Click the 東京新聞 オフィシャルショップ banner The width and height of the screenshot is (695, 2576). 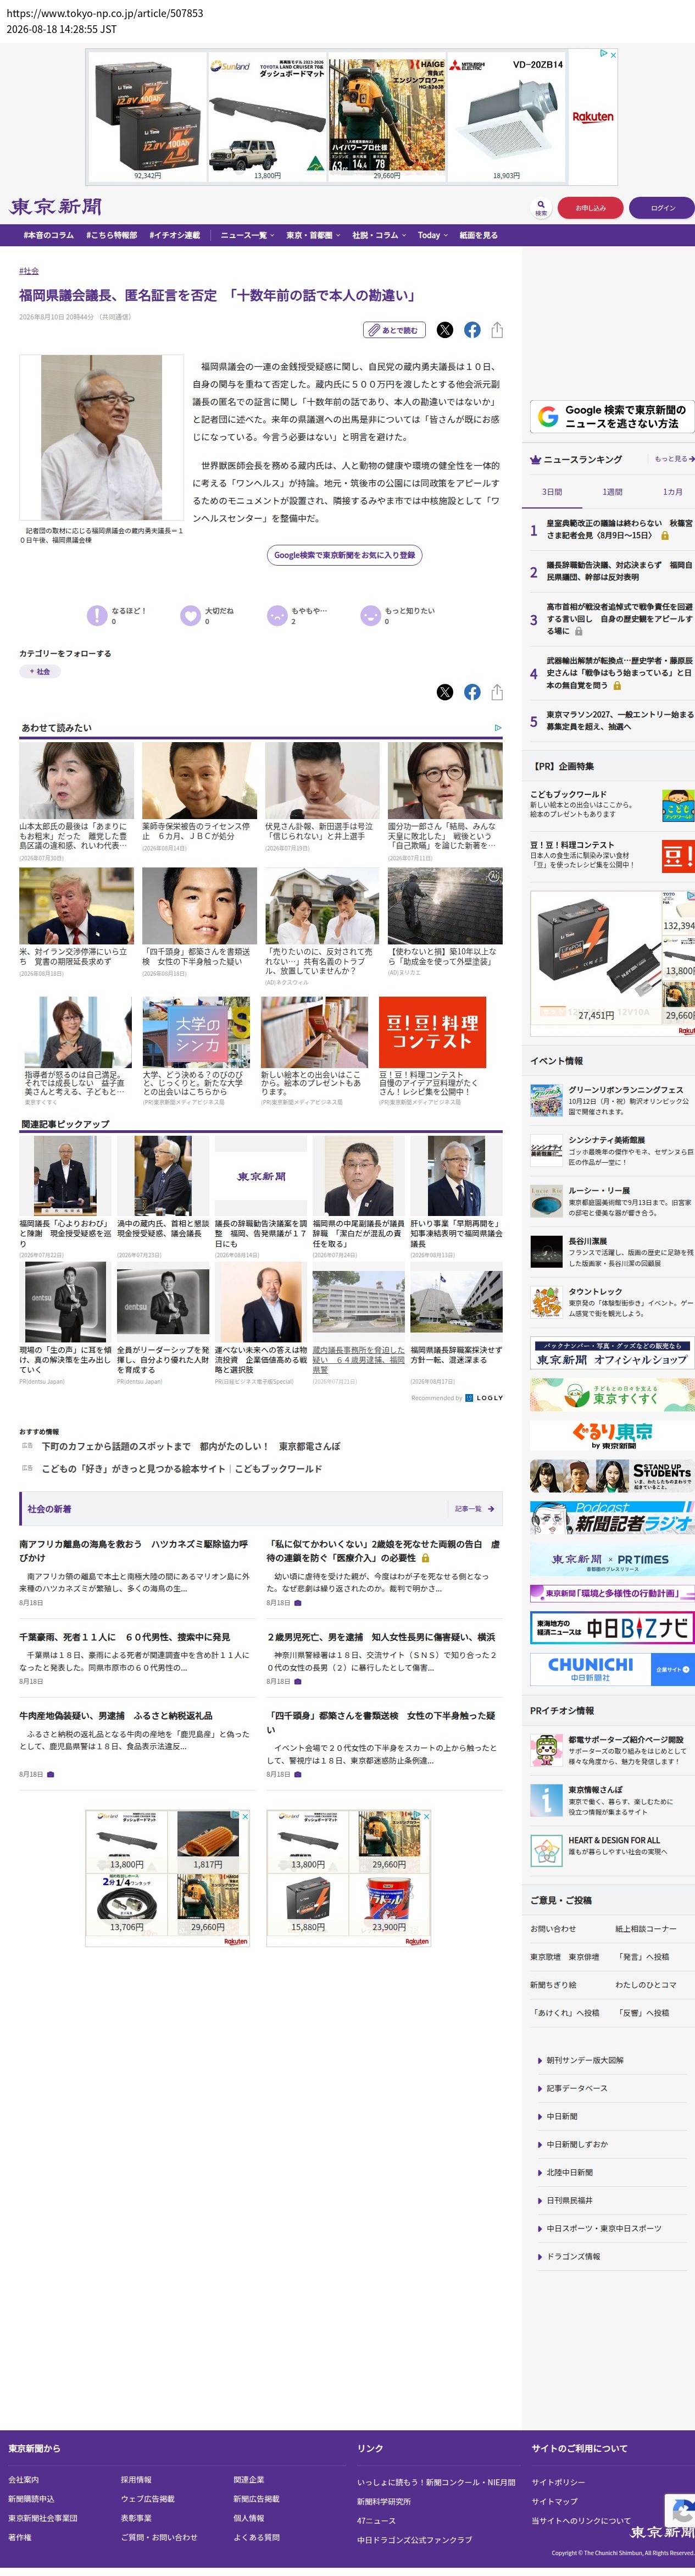(612, 1353)
